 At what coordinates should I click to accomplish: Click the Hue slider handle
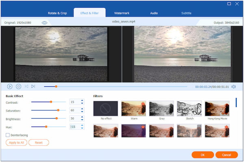[46, 127]
